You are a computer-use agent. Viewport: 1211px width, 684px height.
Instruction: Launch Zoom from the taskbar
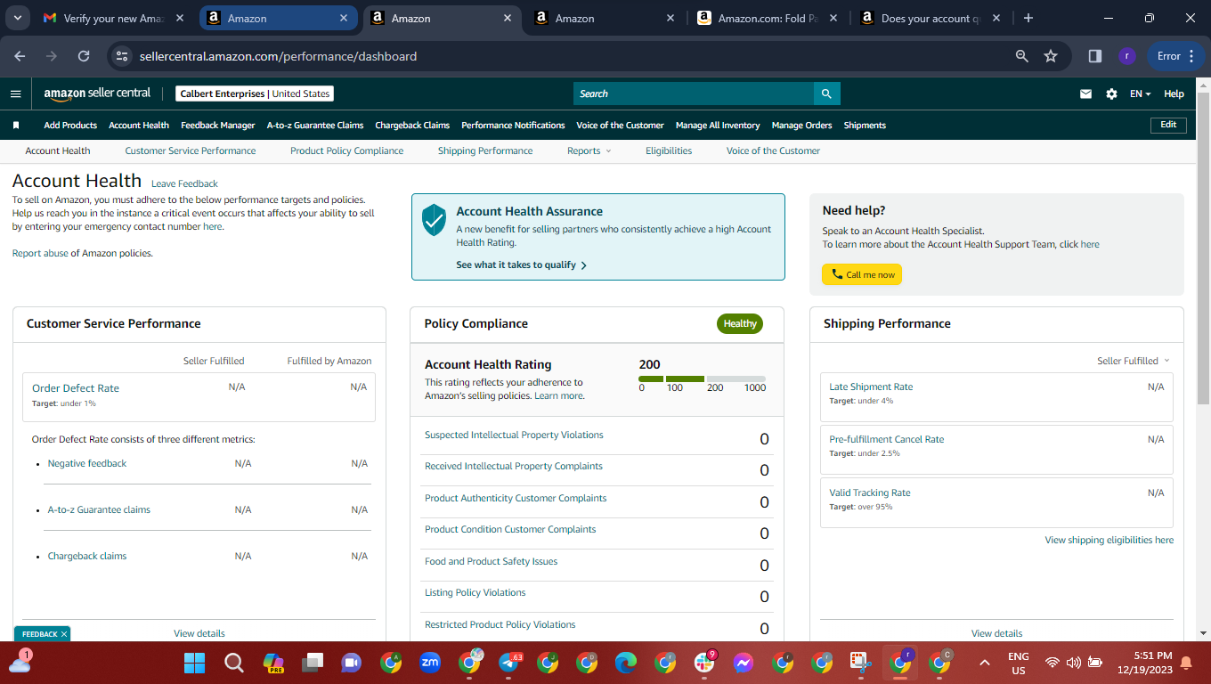430,663
